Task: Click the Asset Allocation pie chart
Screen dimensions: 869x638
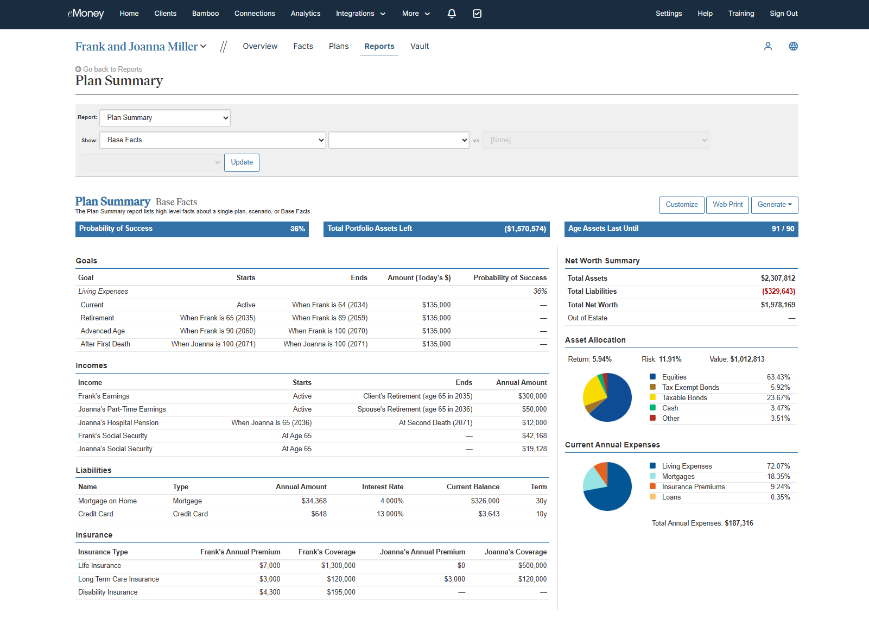Action: (x=607, y=397)
